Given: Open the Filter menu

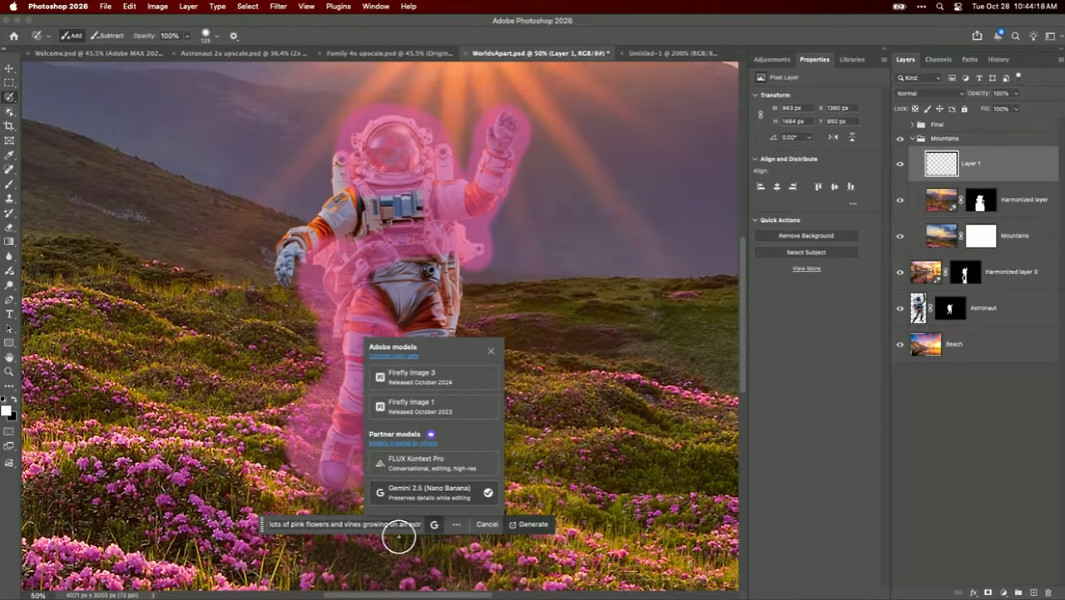Looking at the screenshot, I should point(278,6).
